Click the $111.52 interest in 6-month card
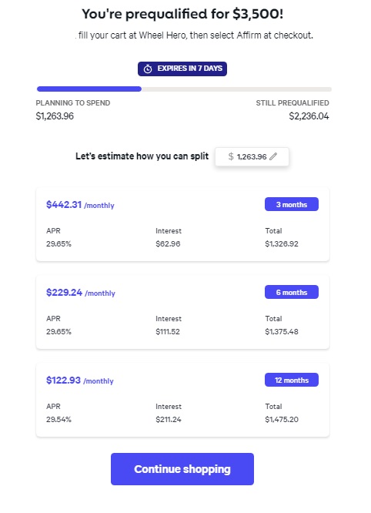The width and height of the screenshot is (371, 513). pyautogui.click(x=168, y=331)
